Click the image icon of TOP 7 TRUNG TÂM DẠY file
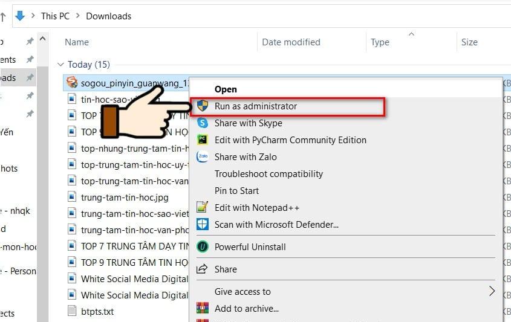This screenshot has width=511, height=322. click(x=72, y=245)
